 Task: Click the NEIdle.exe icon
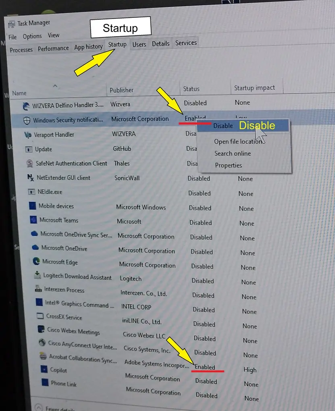(31, 192)
